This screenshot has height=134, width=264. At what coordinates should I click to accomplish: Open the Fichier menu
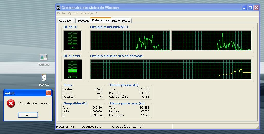point(61,13)
